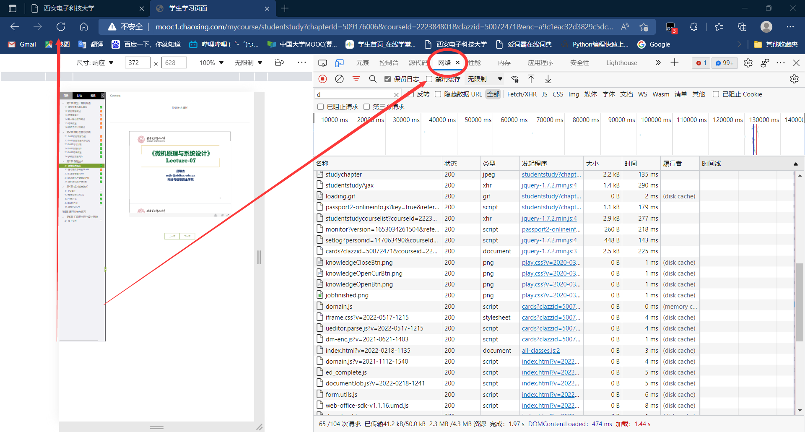Image resolution: width=805 pixels, height=432 pixels.
Task: Activate the inspect element picker
Action: tap(322, 63)
